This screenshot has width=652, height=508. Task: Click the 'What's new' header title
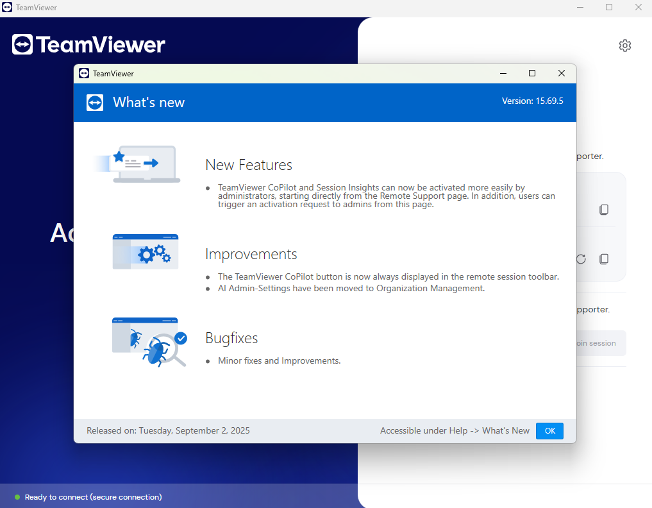(149, 103)
